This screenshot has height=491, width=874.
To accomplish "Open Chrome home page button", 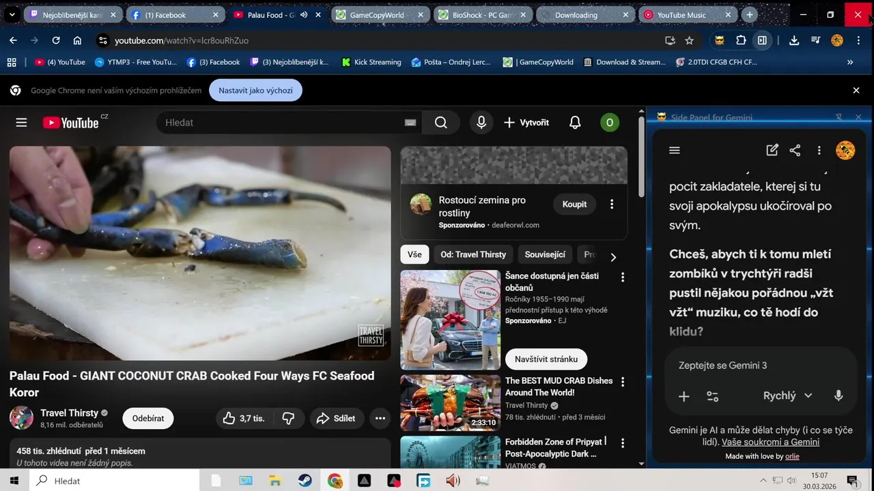I will pyautogui.click(x=77, y=40).
